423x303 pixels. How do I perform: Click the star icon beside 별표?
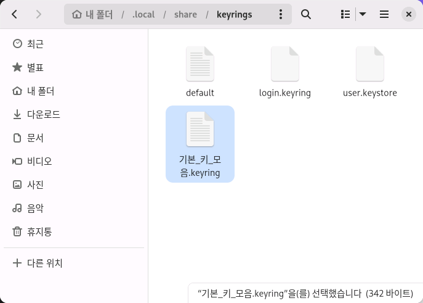click(x=17, y=67)
